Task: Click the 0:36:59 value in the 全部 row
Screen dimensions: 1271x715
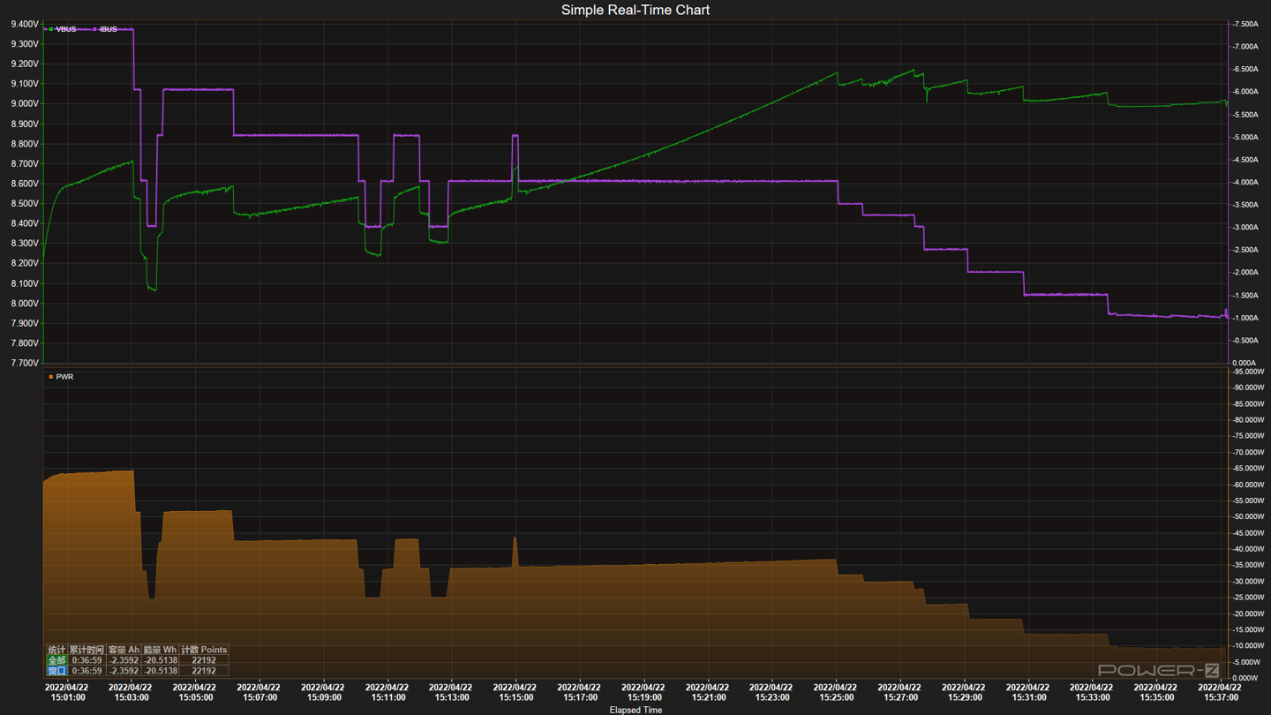Action: click(86, 660)
